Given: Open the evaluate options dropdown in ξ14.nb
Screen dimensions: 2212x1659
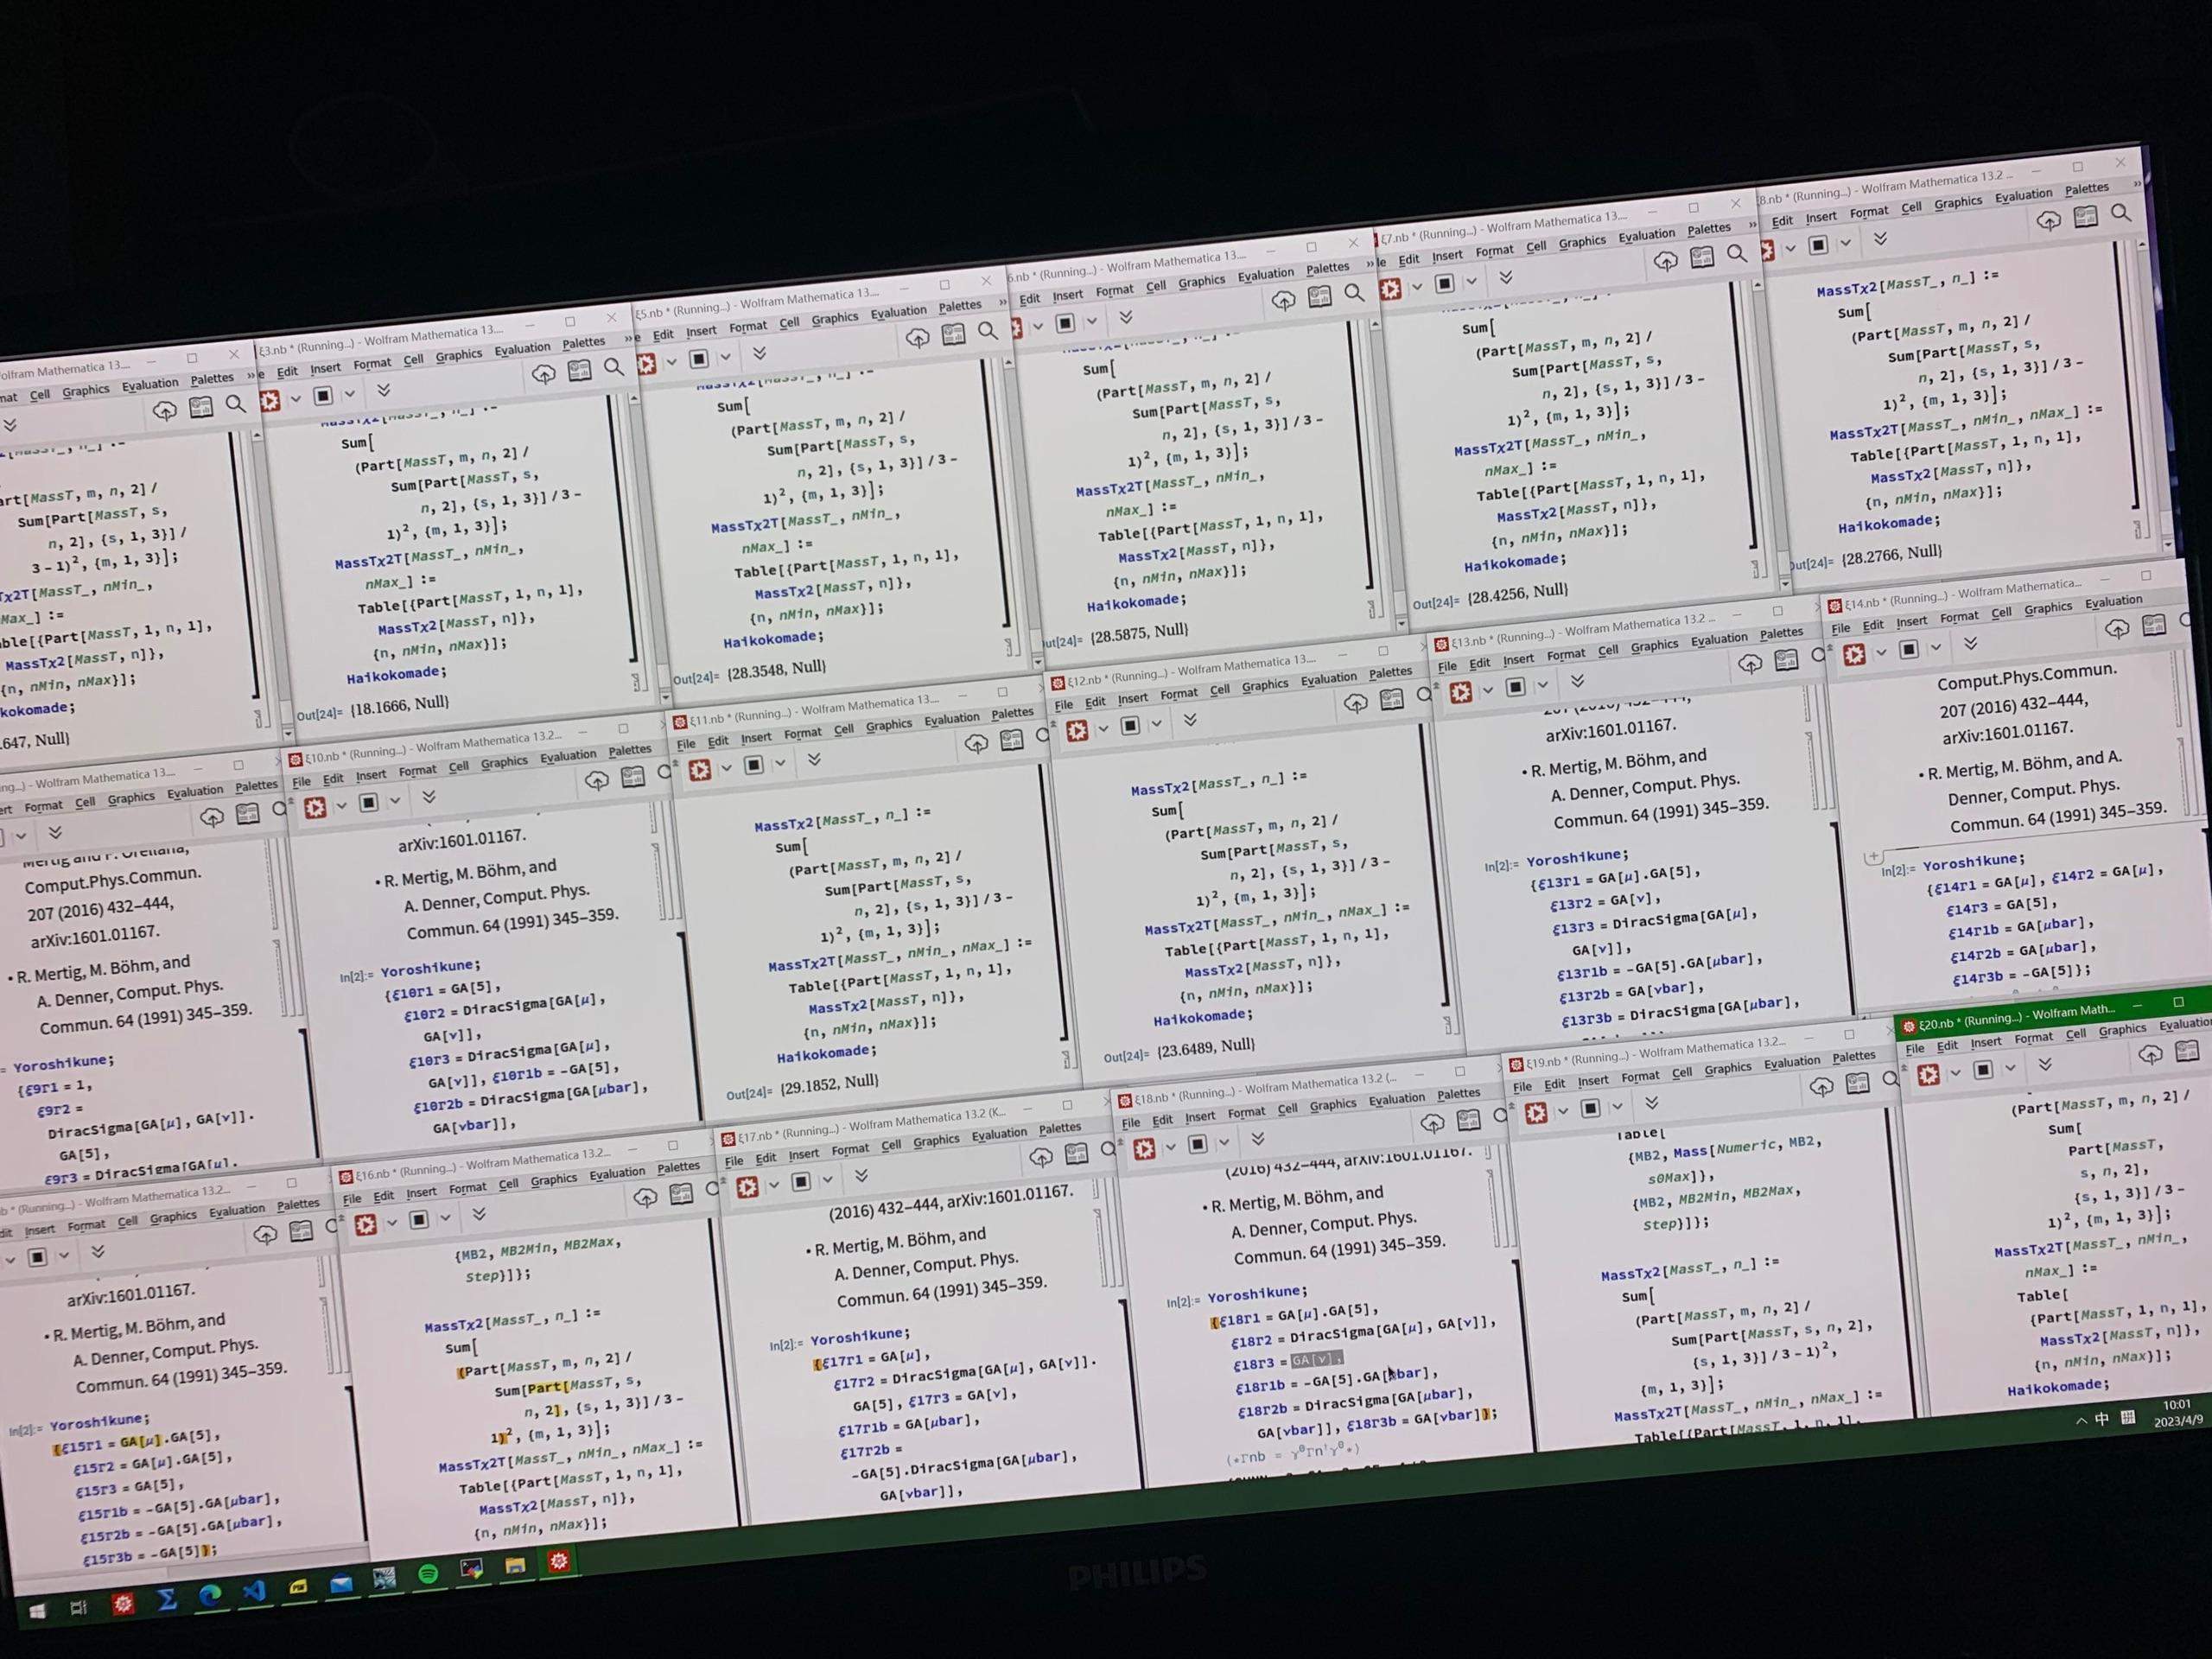Looking at the screenshot, I should coord(1880,652).
